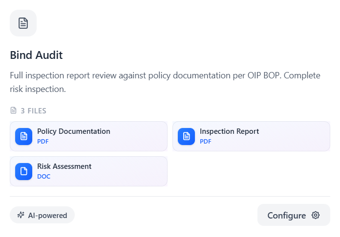Click the 3 FILES section label

[33, 111]
